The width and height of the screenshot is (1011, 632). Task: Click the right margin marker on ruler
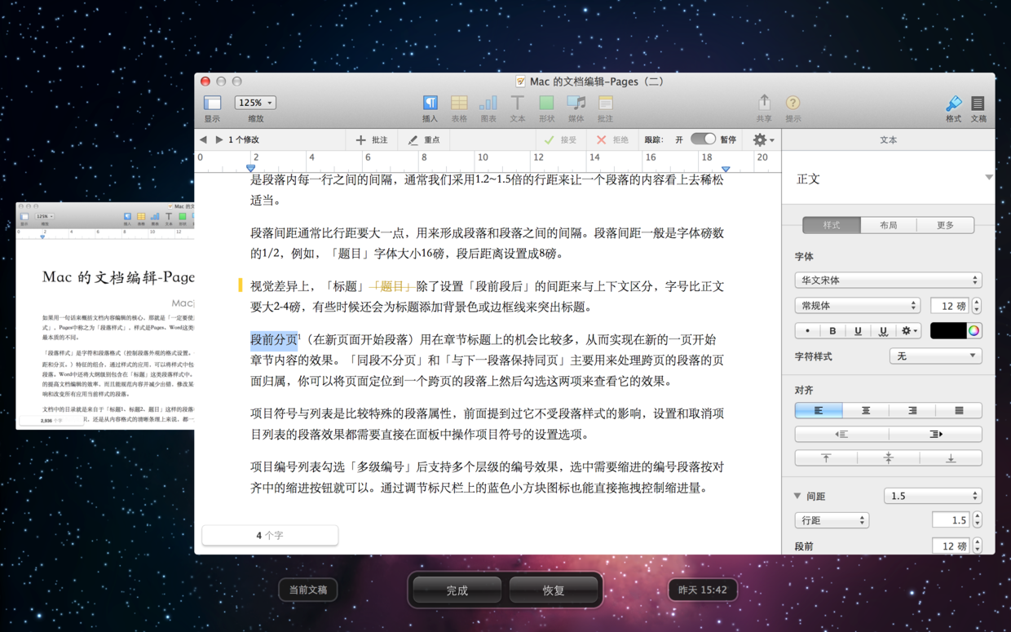click(726, 169)
